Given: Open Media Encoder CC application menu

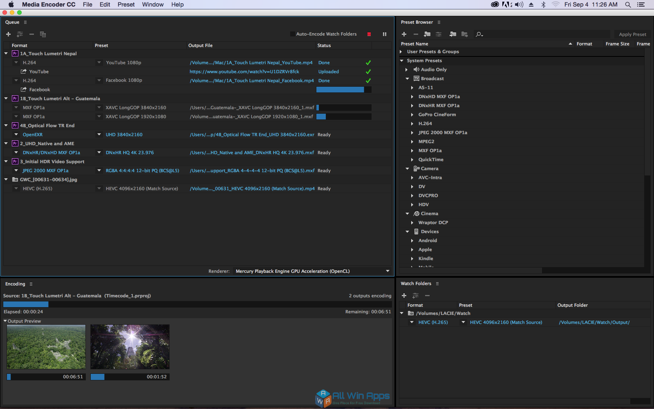Looking at the screenshot, I should 49,4.
